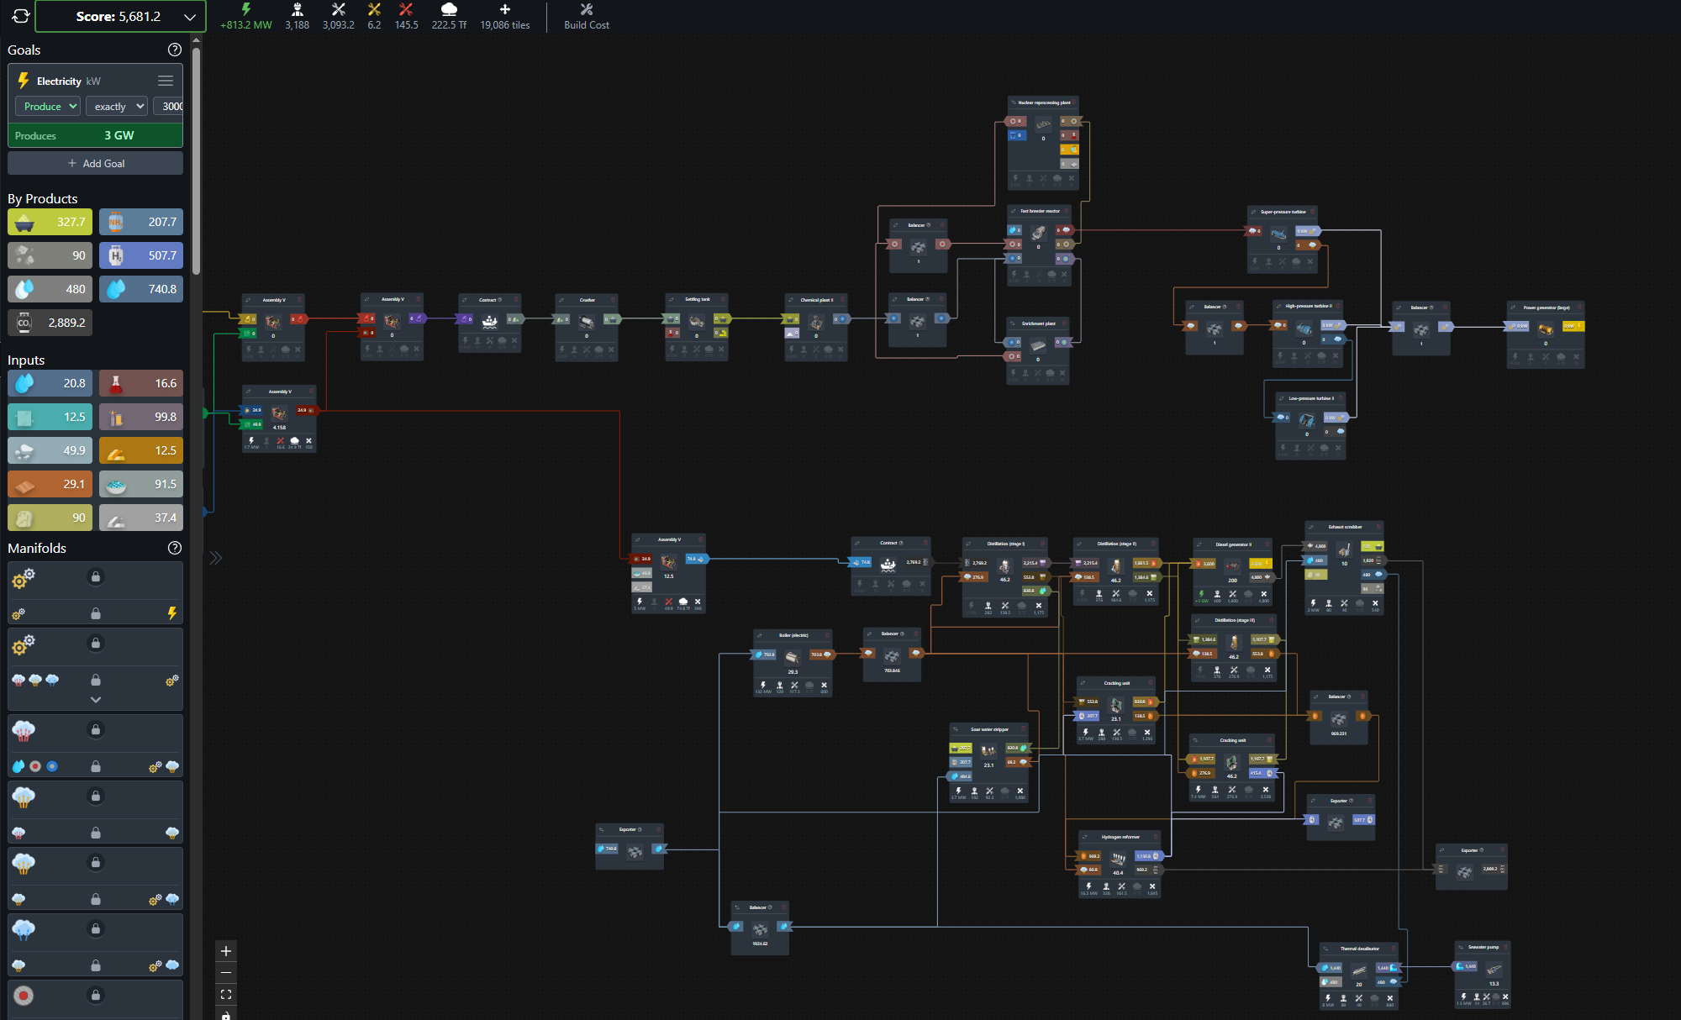Click the sidebar vertical scrollbar

pyautogui.click(x=196, y=160)
